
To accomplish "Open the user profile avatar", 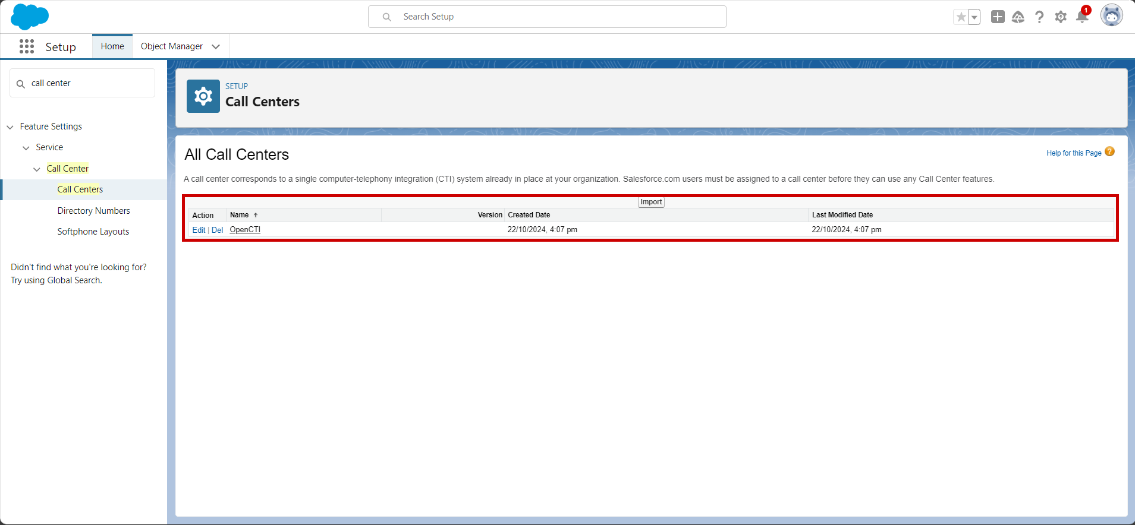I will click(1111, 15).
